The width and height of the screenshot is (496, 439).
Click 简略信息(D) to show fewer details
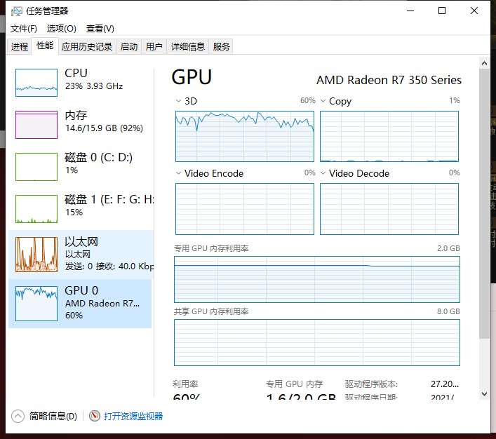point(53,417)
